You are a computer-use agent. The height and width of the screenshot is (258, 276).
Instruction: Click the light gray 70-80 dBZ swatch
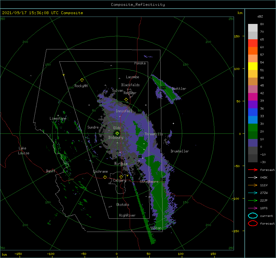pyautogui.click(x=253, y=28)
